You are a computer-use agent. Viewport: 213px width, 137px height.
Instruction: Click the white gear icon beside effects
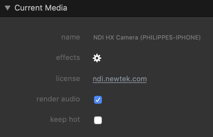point(97,58)
